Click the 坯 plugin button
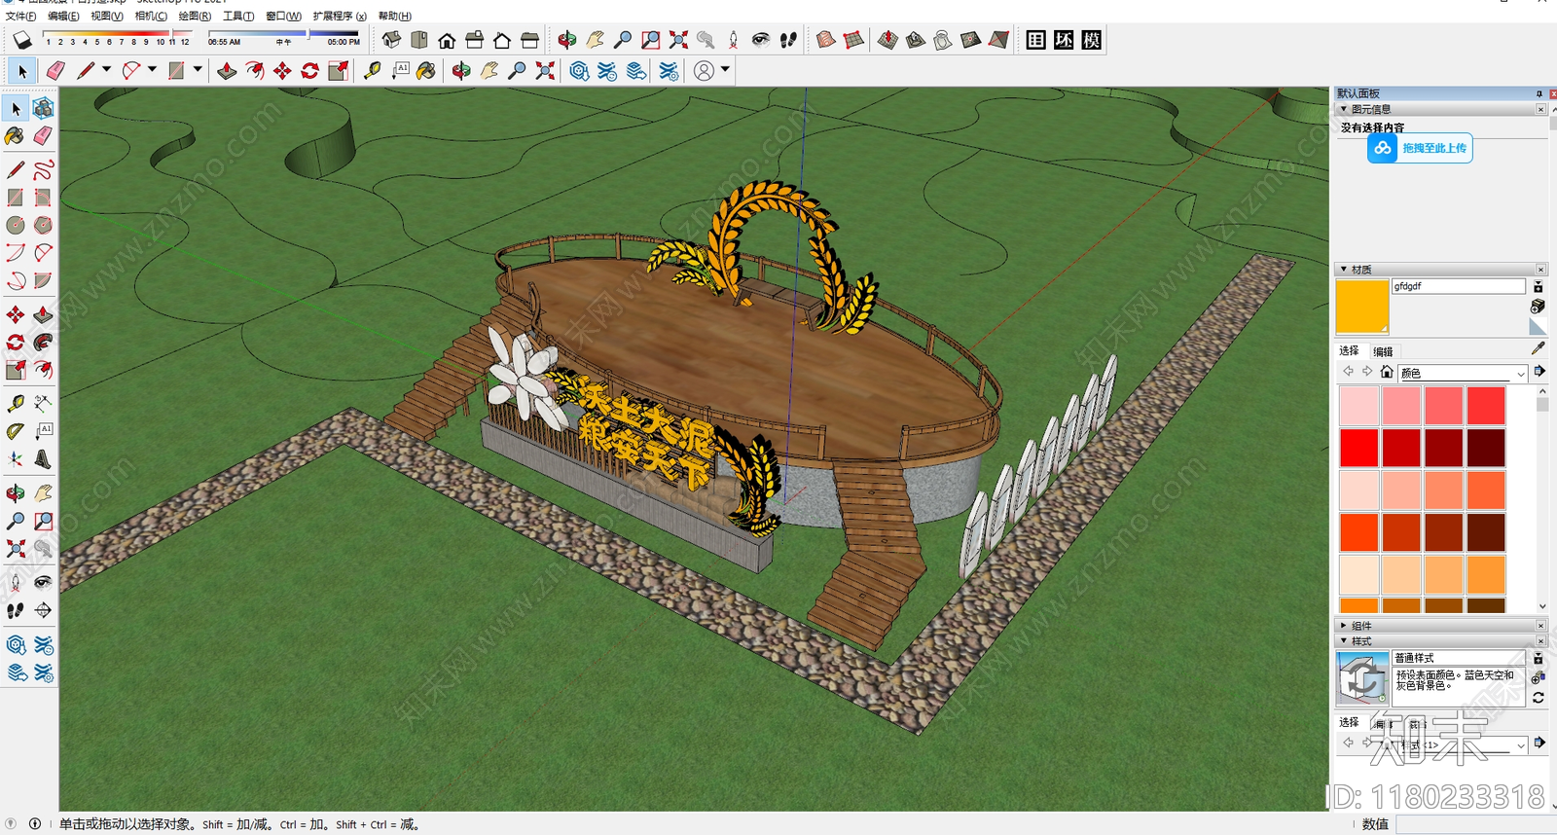This screenshot has height=835, width=1557. tap(1064, 40)
